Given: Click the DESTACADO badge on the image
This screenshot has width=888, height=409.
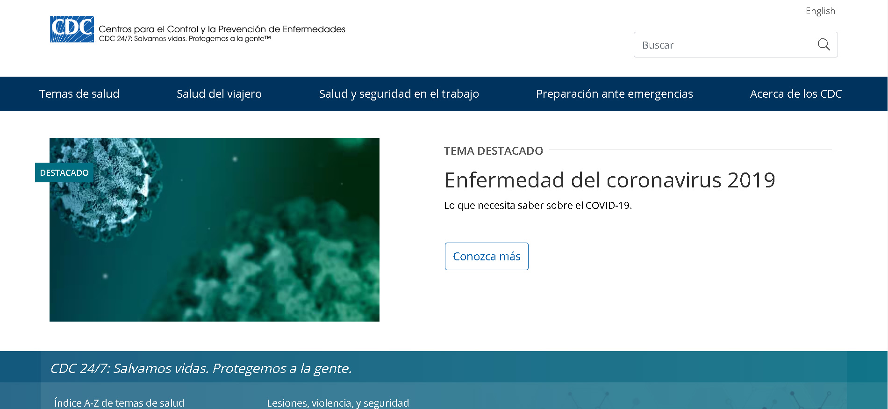Looking at the screenshot, I should tap(64, 172).
